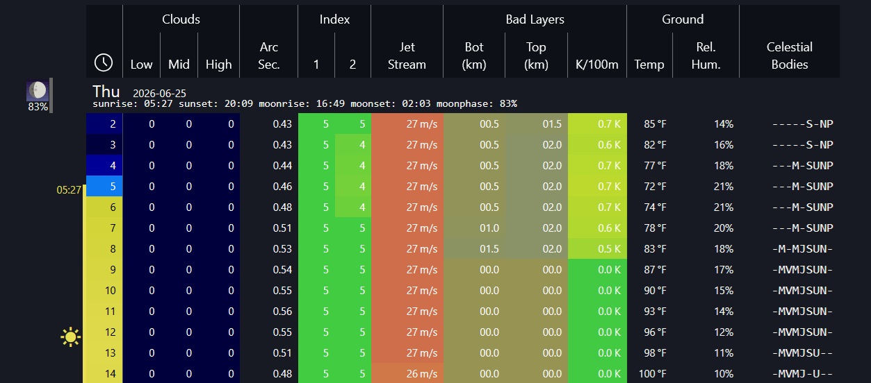Screen dimensions: 871x383
Task: Click the Index group header
Action: coord(334,19)
